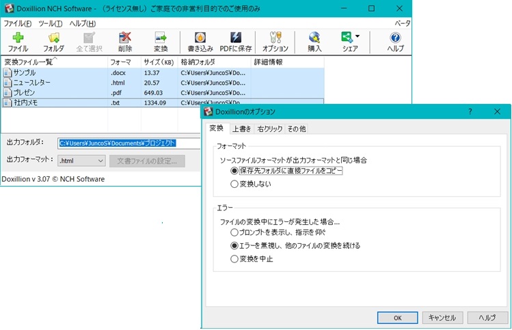
Task: Click OK in the options dialog
Action: pyautogui.click(x=397, y=318)
